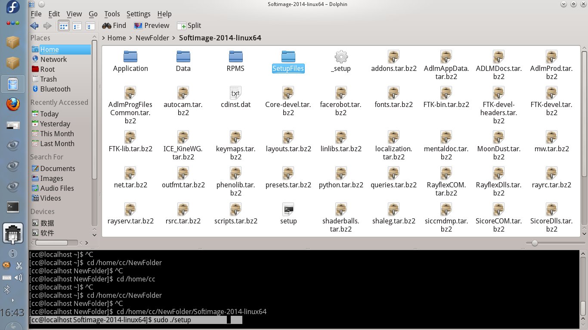Expand breadcrumb arrow before Softimage-2014-linux64

coord(174,38)
